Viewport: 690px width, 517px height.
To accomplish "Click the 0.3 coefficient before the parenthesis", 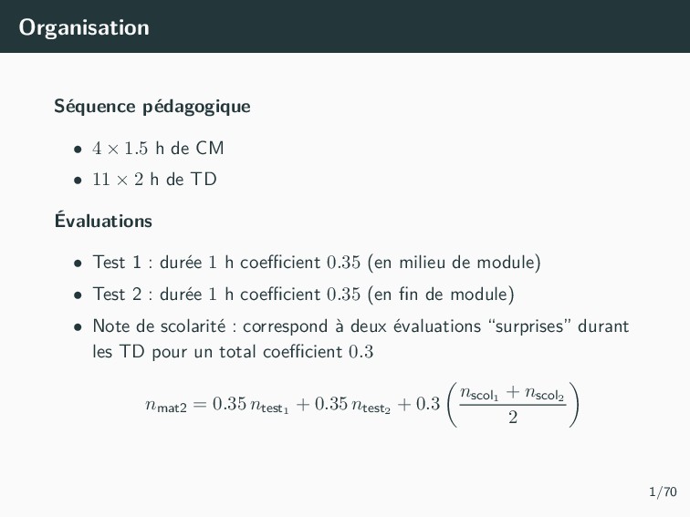I will coord(428,404).
